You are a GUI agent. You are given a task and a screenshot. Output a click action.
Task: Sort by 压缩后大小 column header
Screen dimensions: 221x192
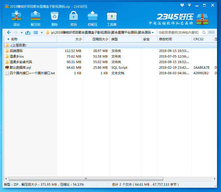point(97,39)
